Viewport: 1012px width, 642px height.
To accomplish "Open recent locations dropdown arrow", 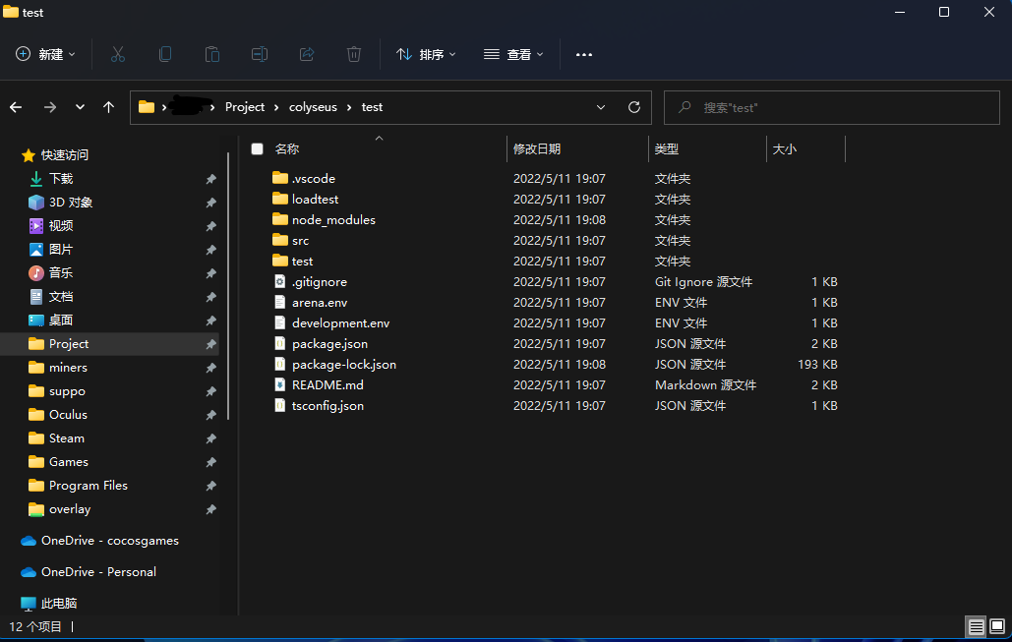I will click(x=80, y=107).
